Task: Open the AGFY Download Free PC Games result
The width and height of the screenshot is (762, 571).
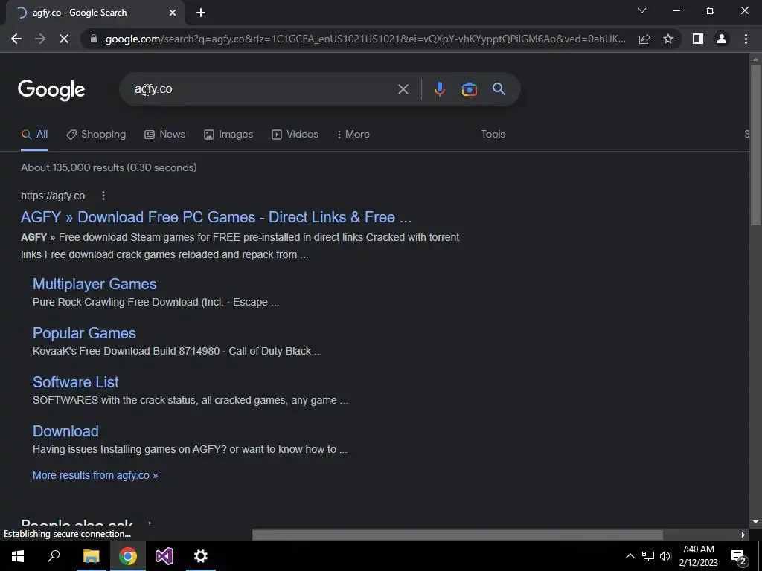Action: [x=216, y=217]
